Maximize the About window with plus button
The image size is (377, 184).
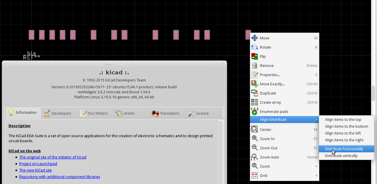tap(216, 64)
